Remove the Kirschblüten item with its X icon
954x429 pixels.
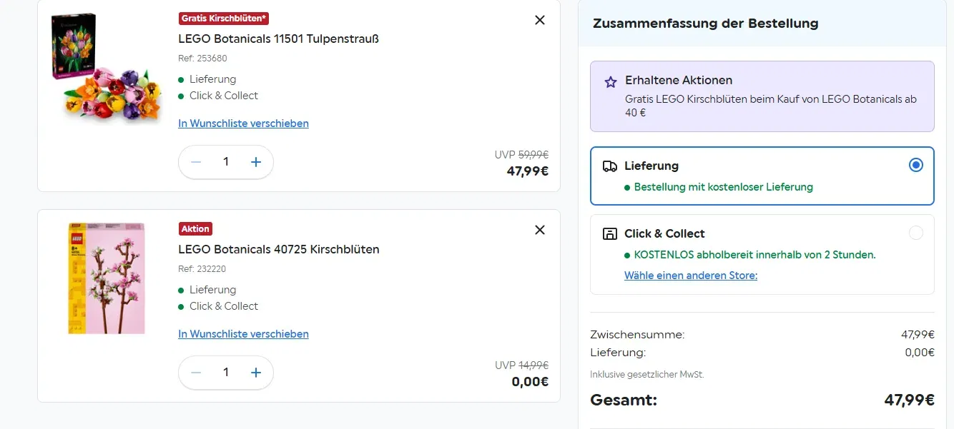tap(540, 230)
